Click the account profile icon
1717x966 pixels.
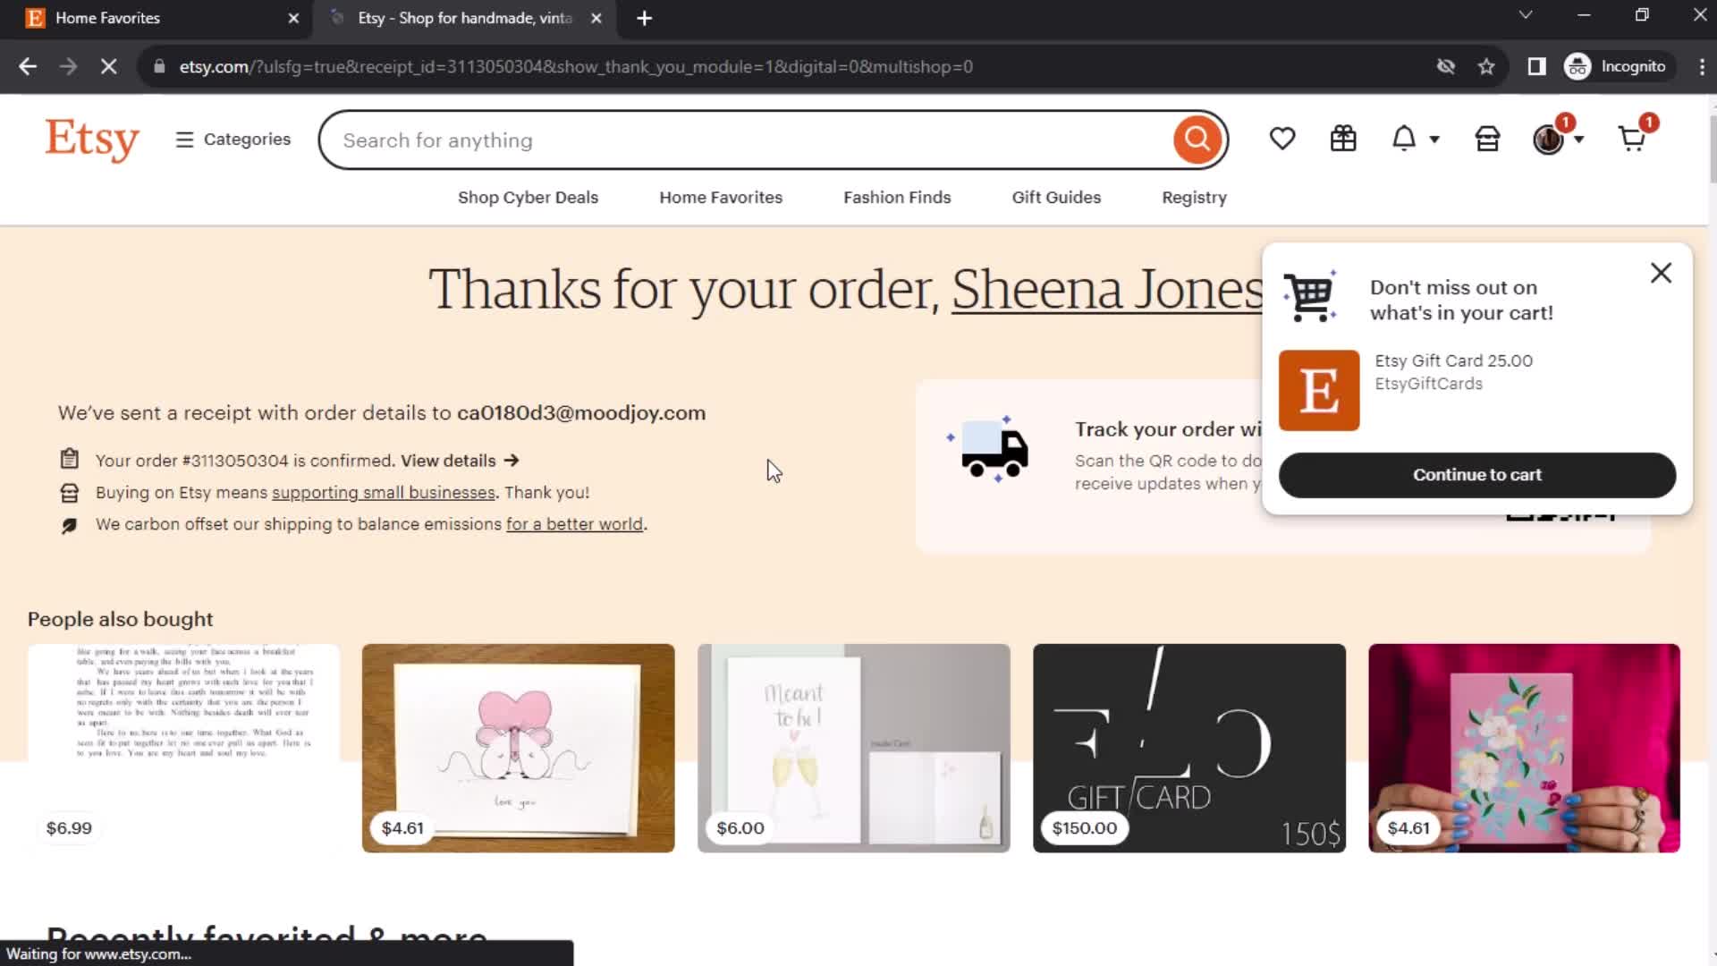point(1550,140)
